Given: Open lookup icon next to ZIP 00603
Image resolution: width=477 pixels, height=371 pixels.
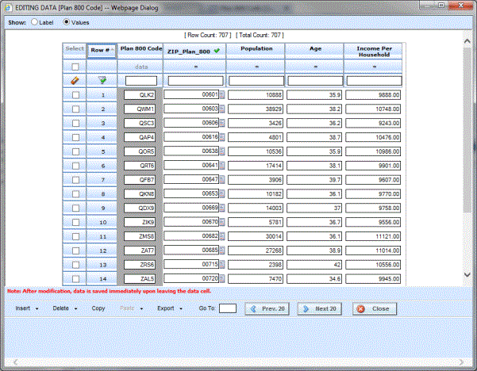Looking at the screenshot, I should (x=222, y=109).
